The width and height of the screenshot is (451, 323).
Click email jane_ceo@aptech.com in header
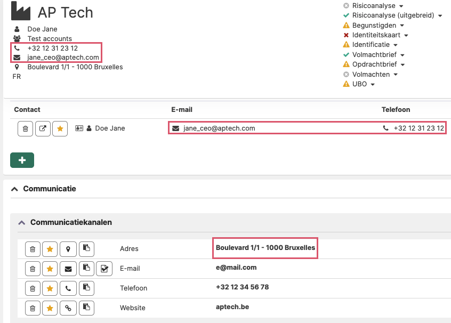[63, 58]
